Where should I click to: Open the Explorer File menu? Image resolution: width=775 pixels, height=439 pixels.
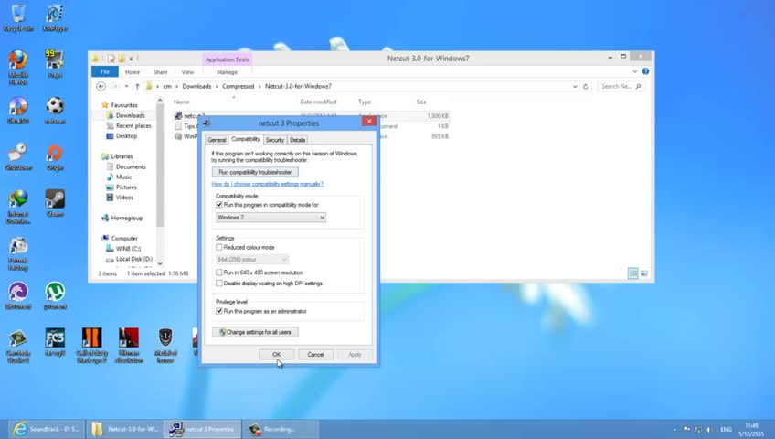coord(105,71)
